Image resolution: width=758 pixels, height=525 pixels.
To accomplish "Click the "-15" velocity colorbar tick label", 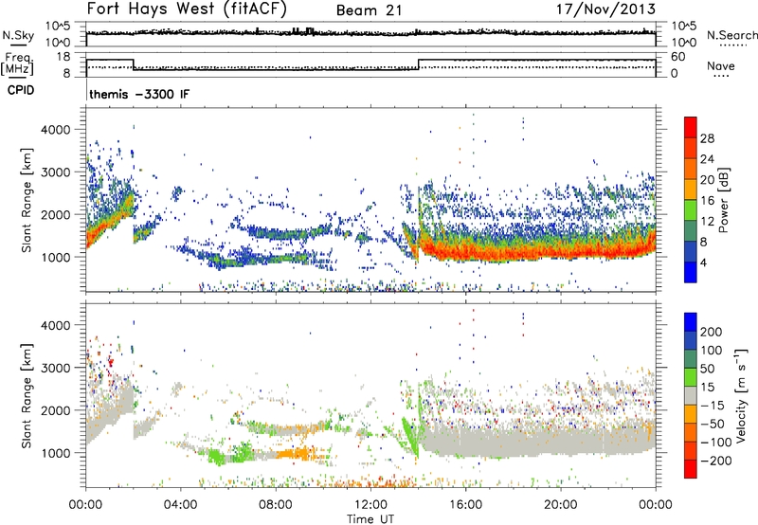I will 713,406.
